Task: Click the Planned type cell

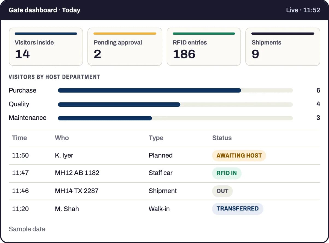Action: click(161, 155)
